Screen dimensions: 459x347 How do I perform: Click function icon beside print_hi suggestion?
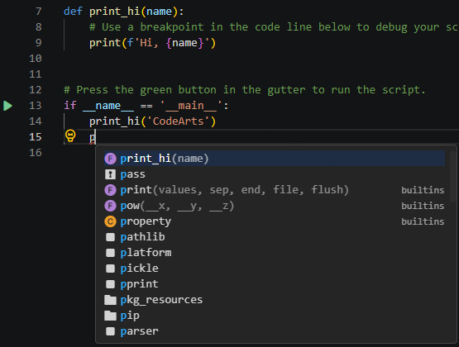110,159
